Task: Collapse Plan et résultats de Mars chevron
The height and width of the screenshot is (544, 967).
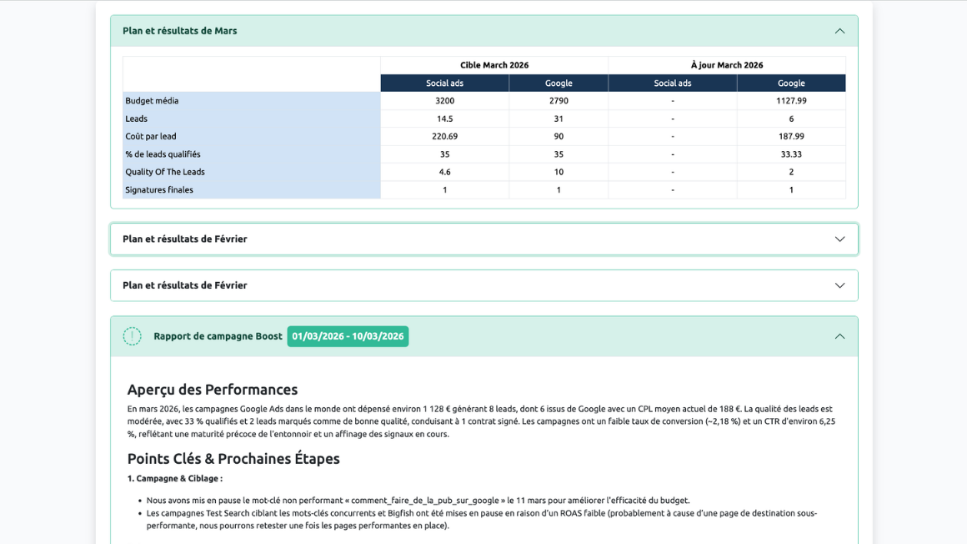Action: 839,31
